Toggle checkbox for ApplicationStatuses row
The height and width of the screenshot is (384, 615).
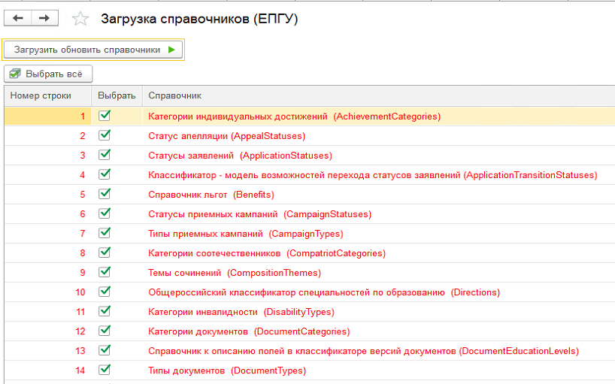click(105, 155)
